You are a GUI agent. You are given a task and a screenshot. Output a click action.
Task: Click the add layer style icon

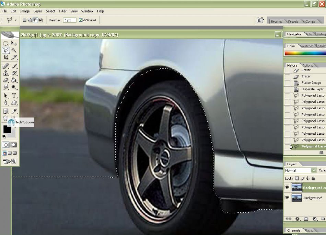click(x=297, y=219)
